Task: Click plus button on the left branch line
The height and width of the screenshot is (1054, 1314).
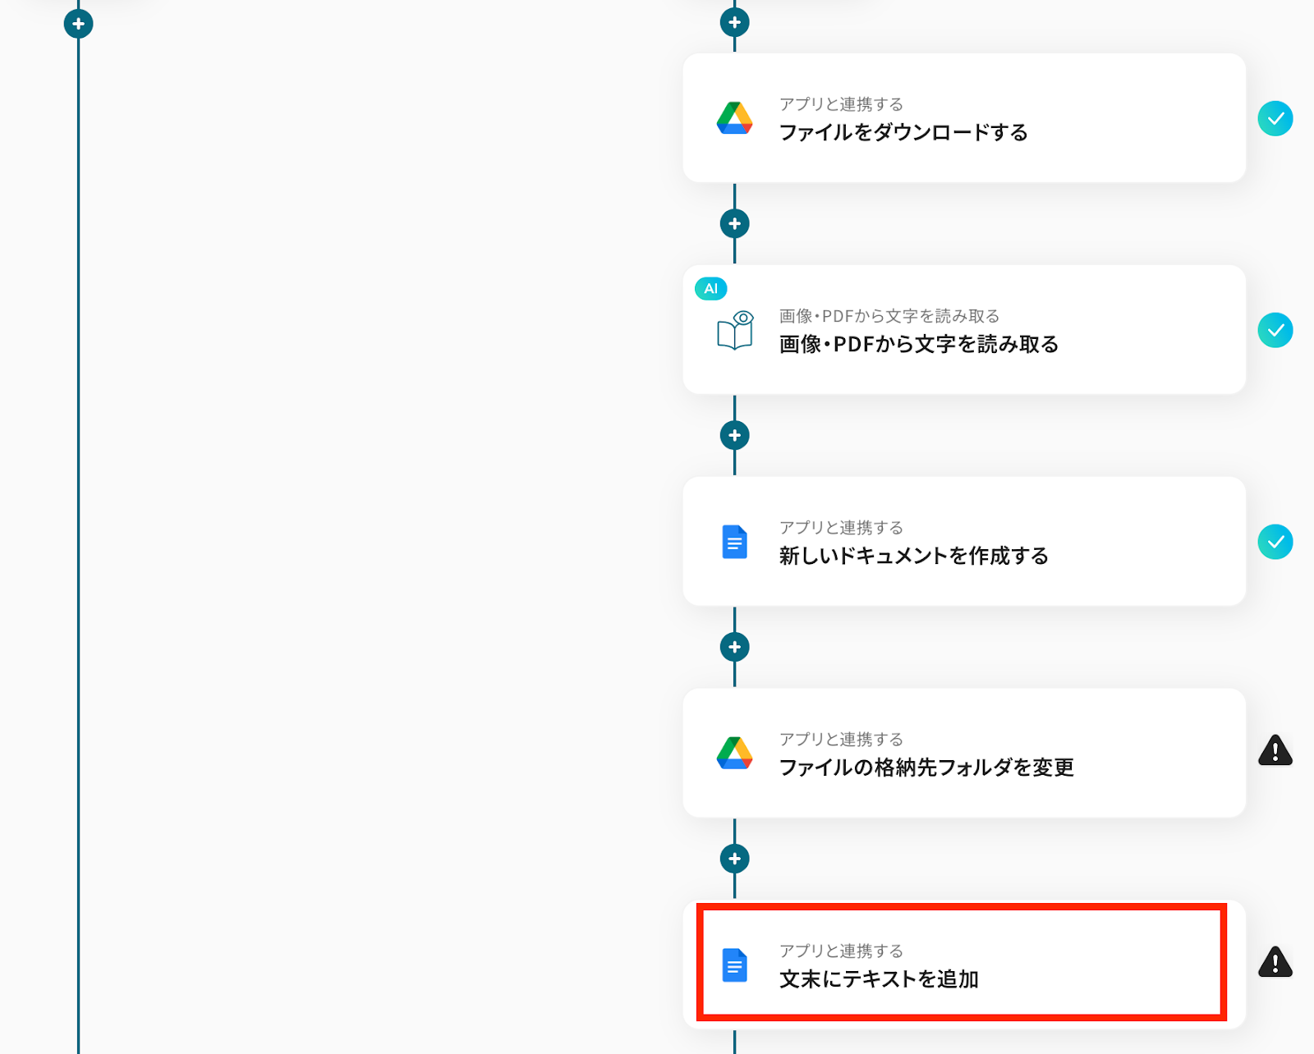Action: tap(78, 24)
